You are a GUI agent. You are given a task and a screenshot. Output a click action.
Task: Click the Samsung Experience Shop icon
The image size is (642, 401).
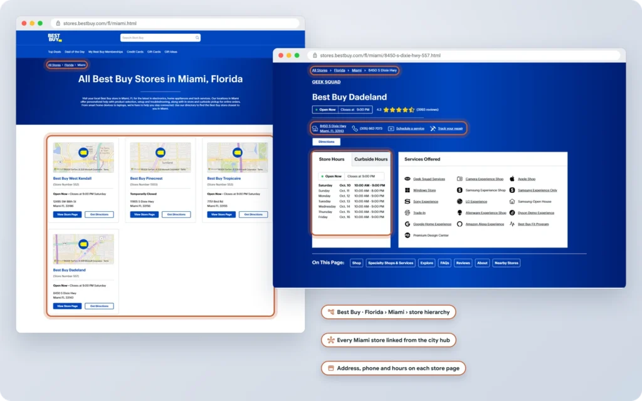[460, 190]
